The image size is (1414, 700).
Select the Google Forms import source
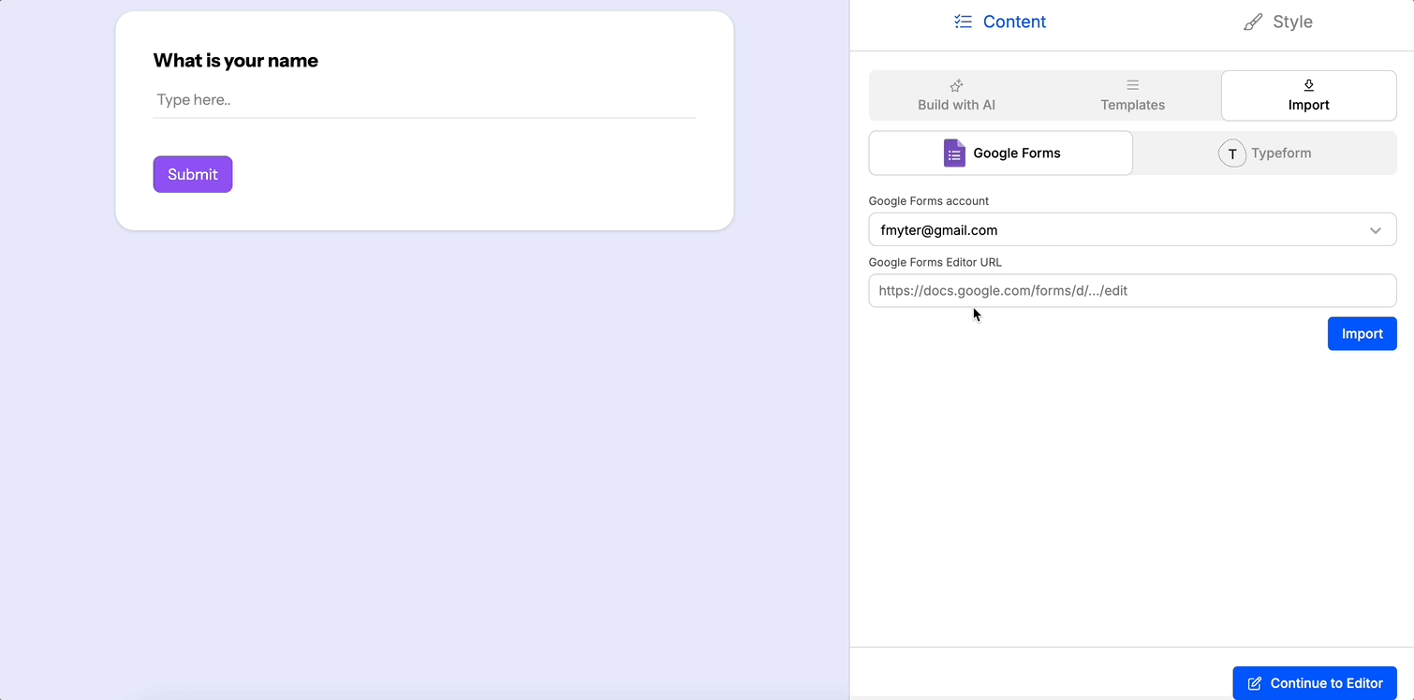(1000, 153)
